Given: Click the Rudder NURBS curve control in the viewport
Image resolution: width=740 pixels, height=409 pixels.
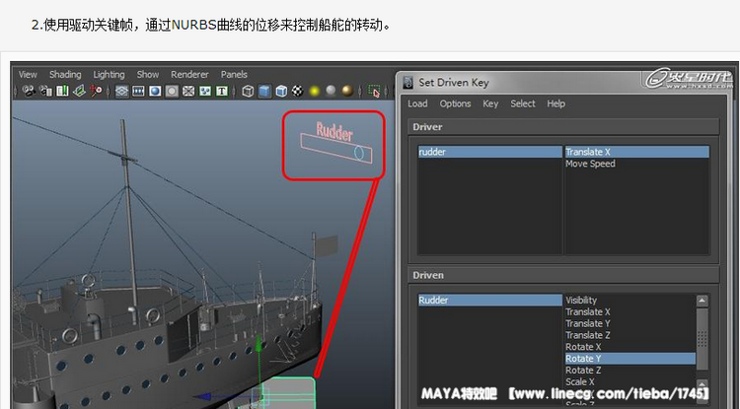Looking at the screenshot, I should pyautogui.click(x=333, y=145).
